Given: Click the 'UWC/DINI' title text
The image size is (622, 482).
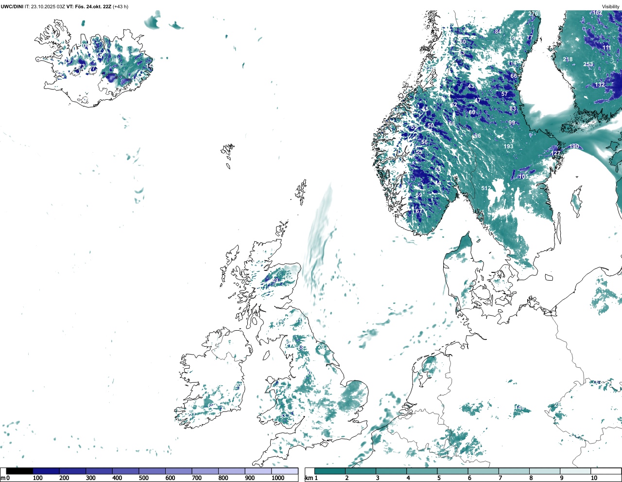Looking at the screenshot, I should 12,6.
